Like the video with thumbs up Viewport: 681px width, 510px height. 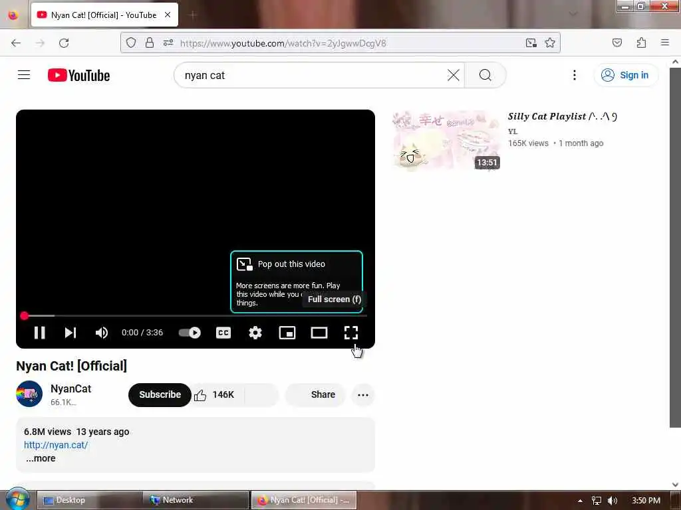(215, 394)
